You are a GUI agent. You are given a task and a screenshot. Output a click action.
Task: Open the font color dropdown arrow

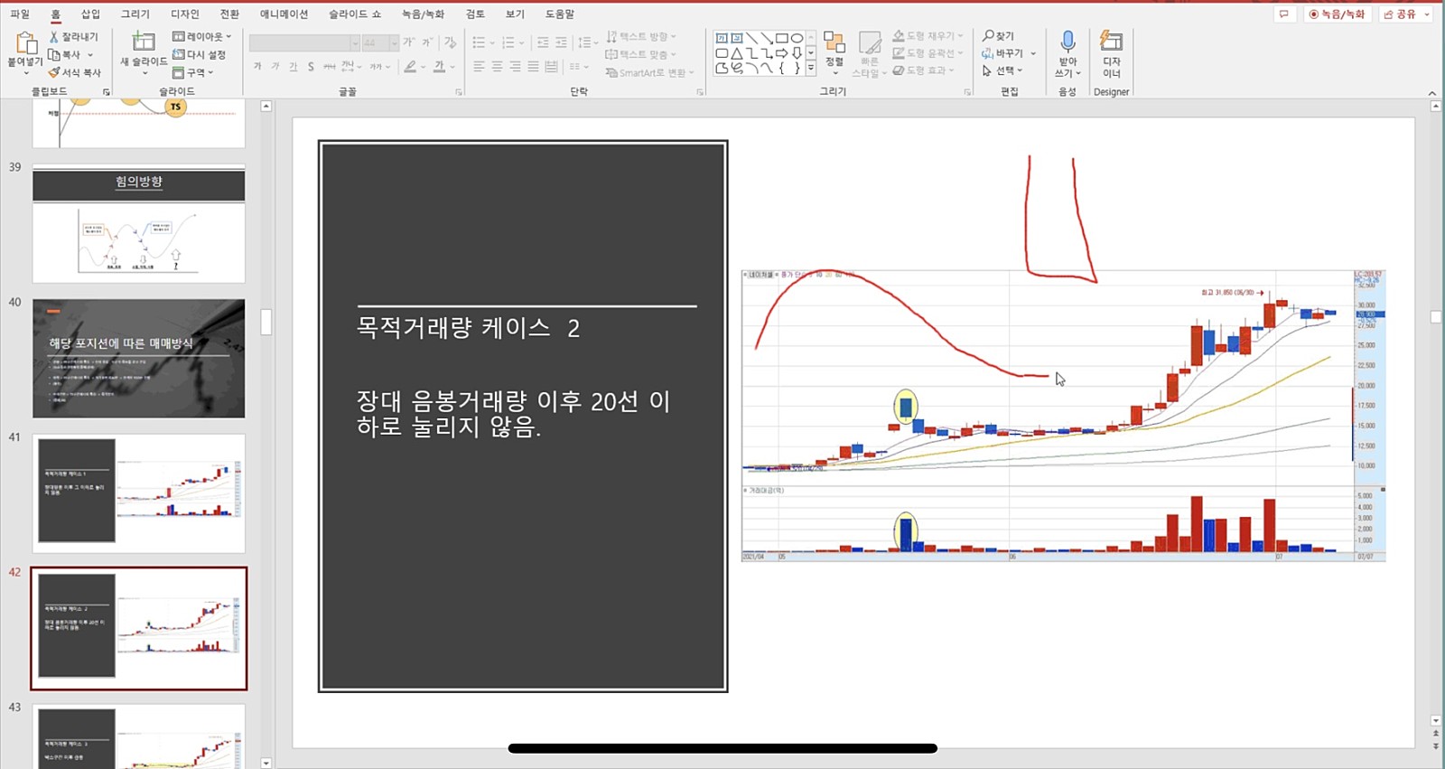click(452, 67)
